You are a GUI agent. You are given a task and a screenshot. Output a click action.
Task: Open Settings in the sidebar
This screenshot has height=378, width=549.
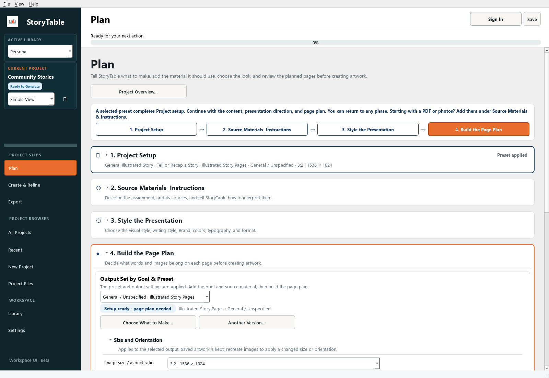(x=40, y=330)
